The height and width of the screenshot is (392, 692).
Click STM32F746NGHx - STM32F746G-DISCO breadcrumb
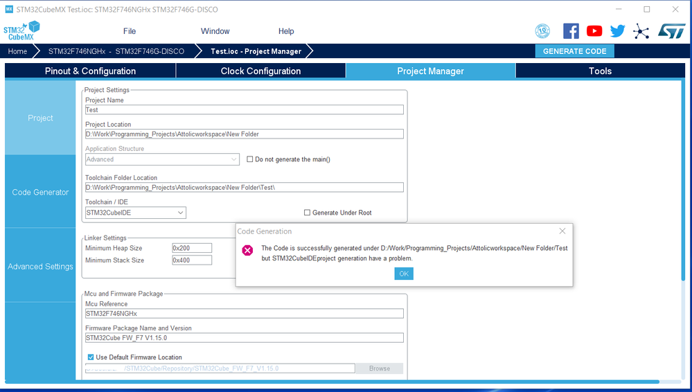[116, 51]
